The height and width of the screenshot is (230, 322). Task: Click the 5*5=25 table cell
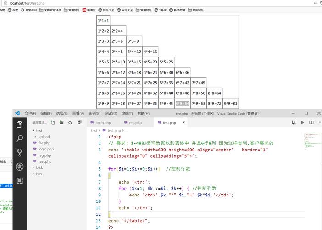pos(167,62)
